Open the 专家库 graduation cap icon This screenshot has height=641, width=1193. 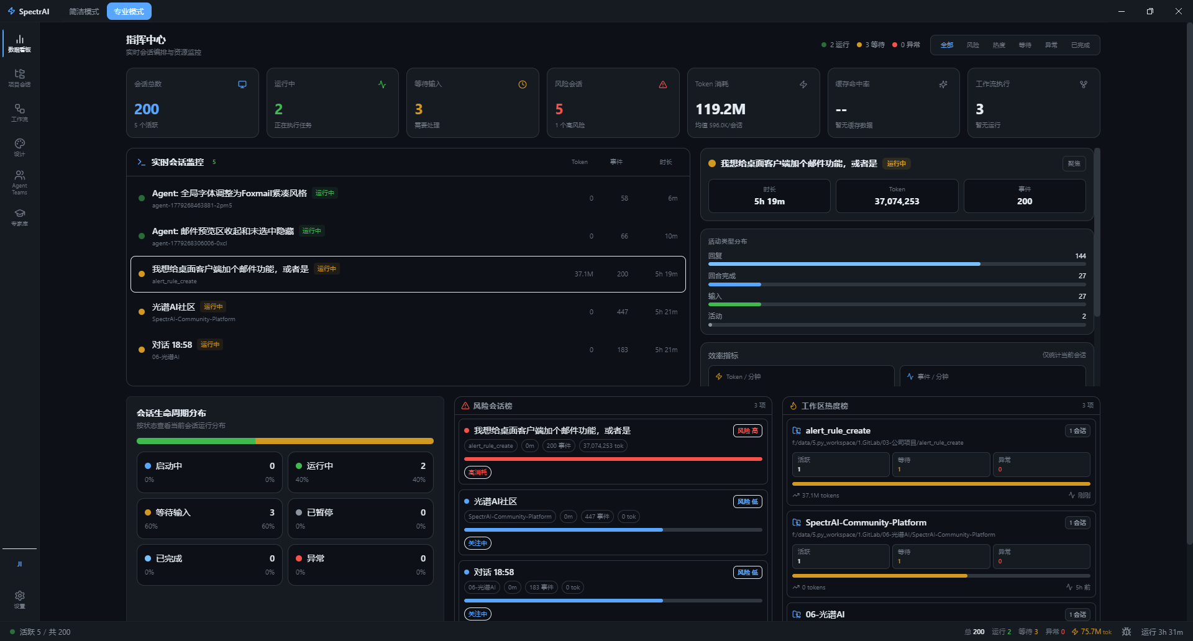click(x=19, y=217)
